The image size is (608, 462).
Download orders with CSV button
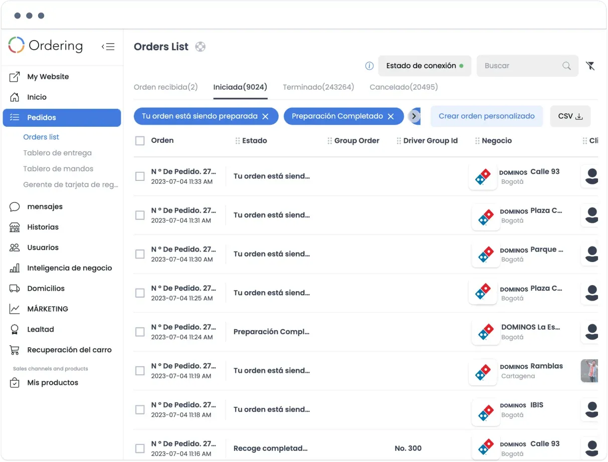[x=570, y=116]
